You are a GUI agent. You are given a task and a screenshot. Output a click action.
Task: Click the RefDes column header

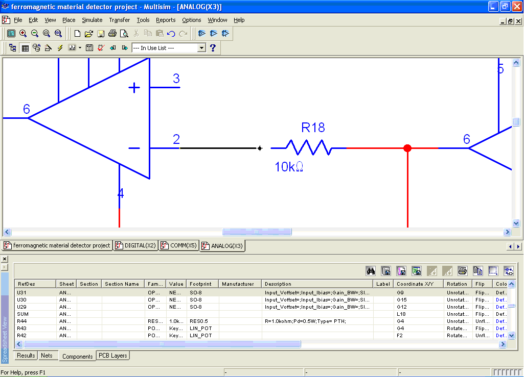[x=35, y=284]
